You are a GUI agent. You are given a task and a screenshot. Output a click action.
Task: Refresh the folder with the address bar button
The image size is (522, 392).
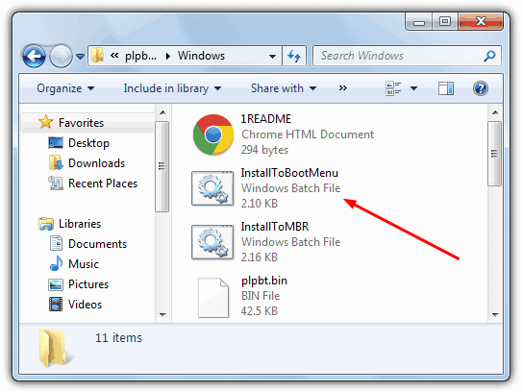[294, 56]
